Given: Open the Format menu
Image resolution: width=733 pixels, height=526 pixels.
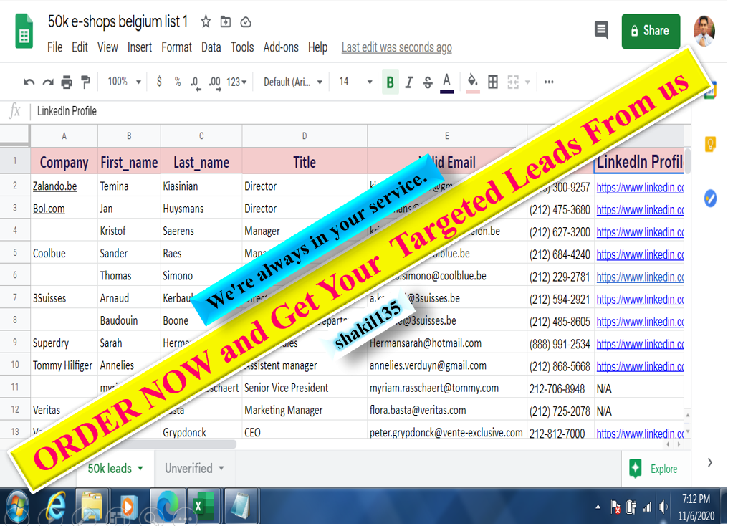Looking at the screenshot, I should 176,47.
